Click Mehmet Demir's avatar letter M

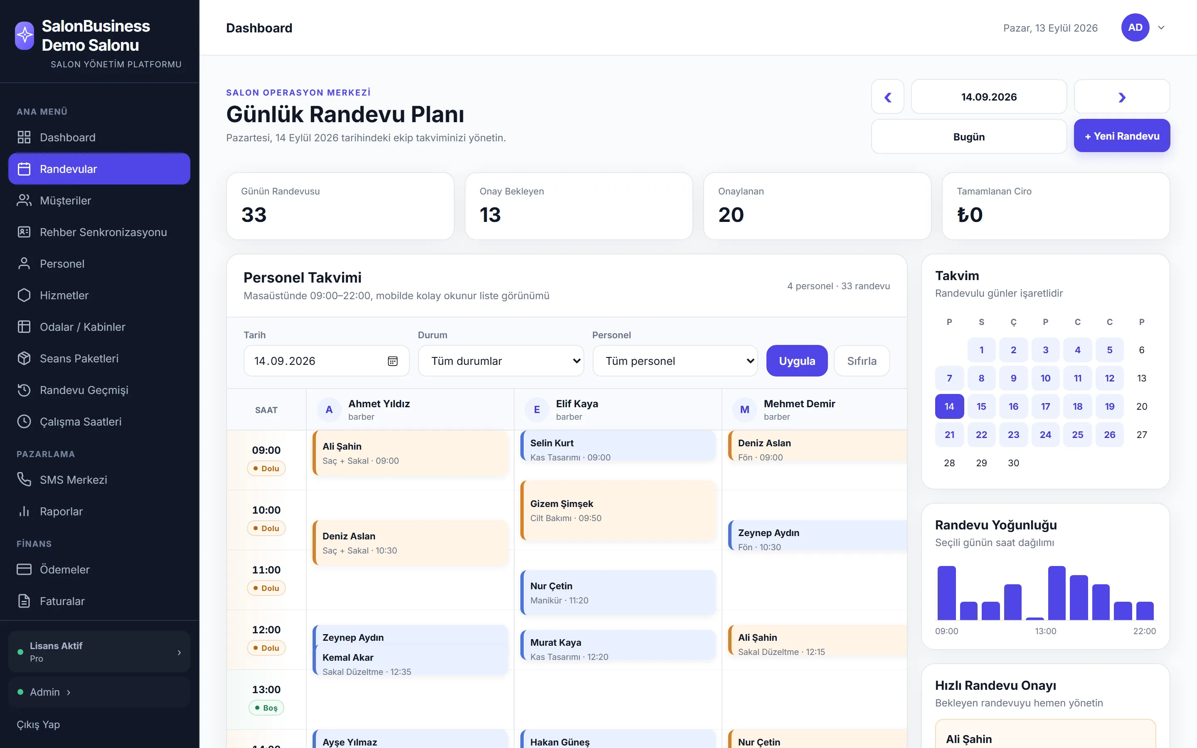(x=744, y=410)
